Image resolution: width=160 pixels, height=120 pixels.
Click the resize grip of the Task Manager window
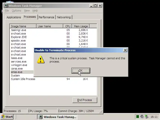[101, 112]
